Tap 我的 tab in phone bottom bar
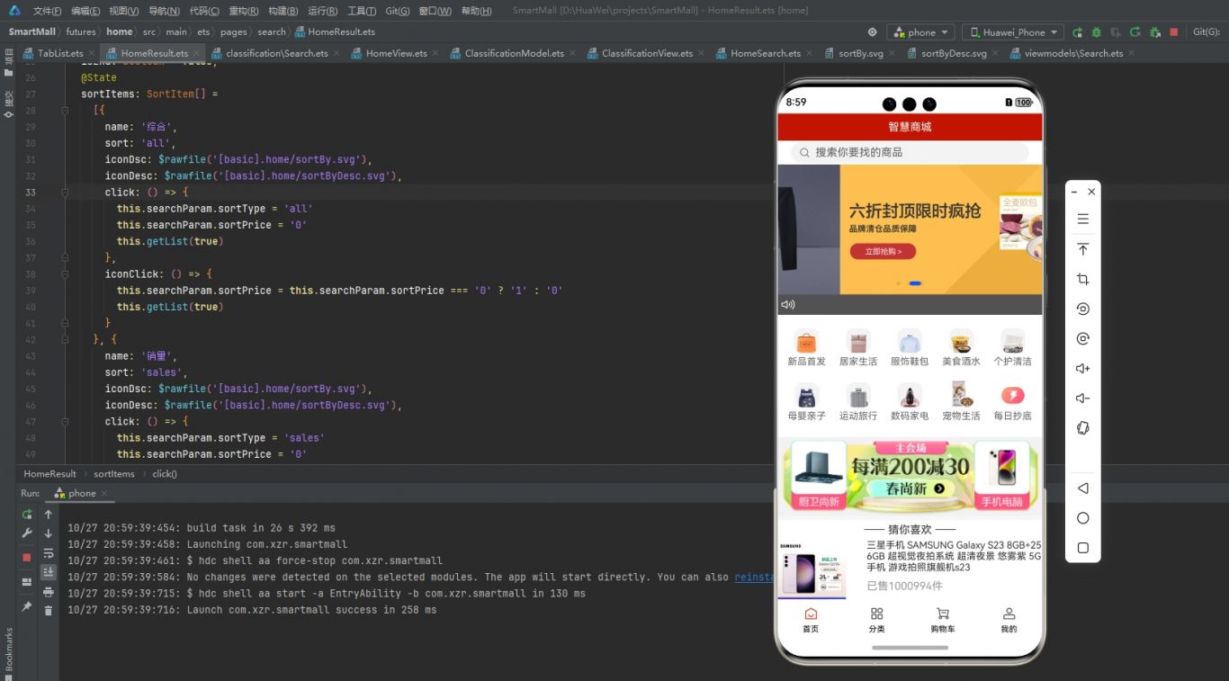Screen dimensions: 1229x681 click(1009, 620)
